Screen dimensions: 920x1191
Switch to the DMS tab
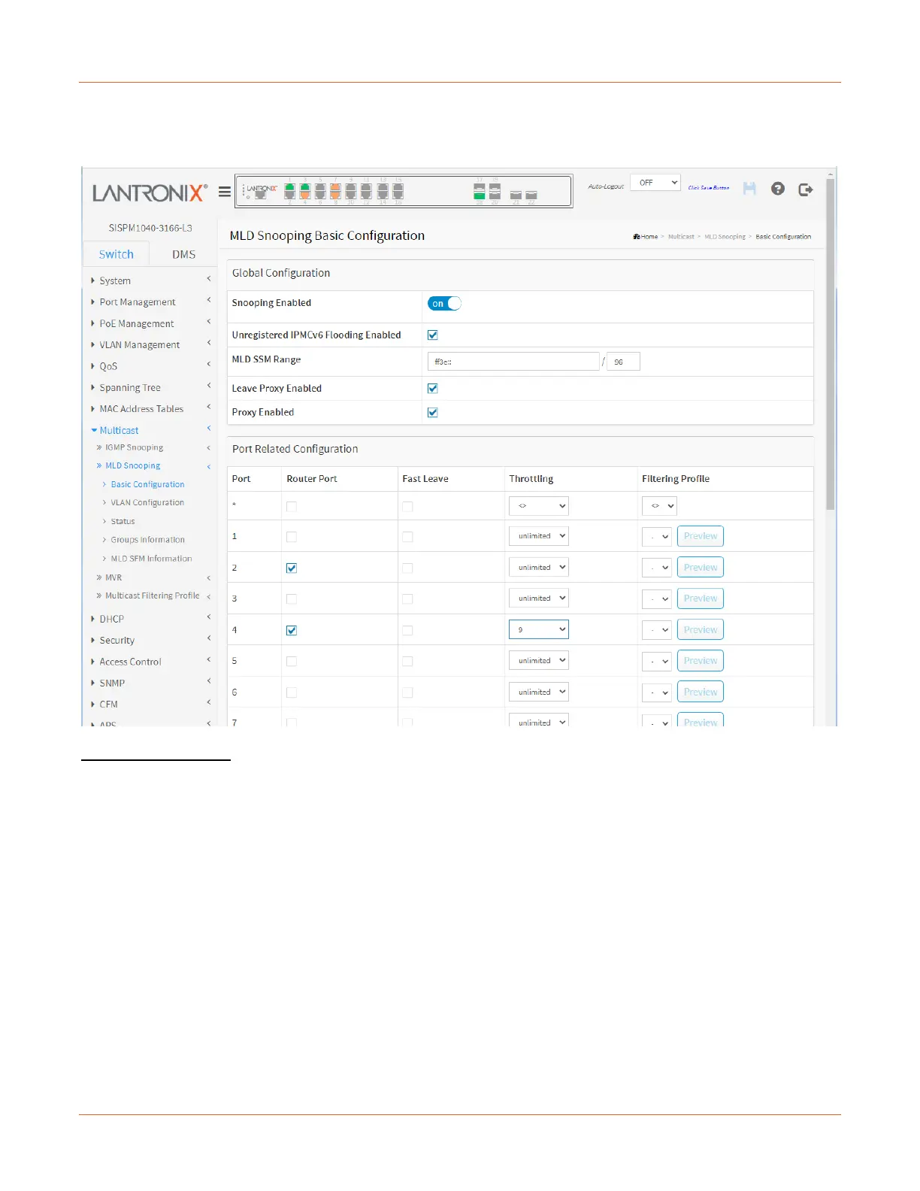point(183,254)
